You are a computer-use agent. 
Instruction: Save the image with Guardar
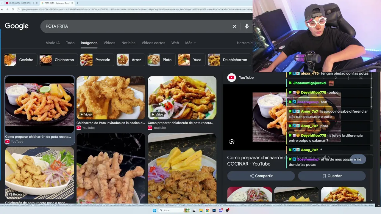tap(332, 176)
